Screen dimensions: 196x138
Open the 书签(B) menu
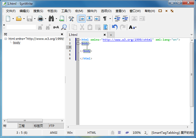pyautogui.click(x=52, y=11)
